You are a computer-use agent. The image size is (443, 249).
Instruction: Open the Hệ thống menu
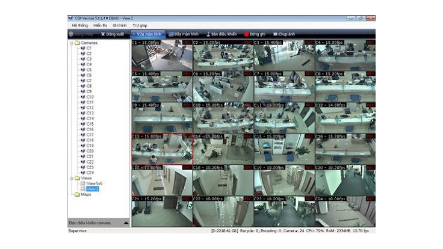[x=79, y=26]
